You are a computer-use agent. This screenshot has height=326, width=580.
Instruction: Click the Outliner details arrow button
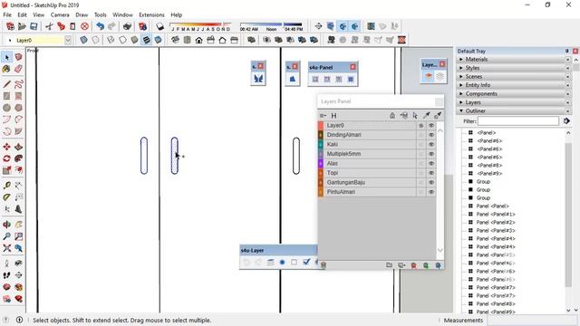coord(566,120)
